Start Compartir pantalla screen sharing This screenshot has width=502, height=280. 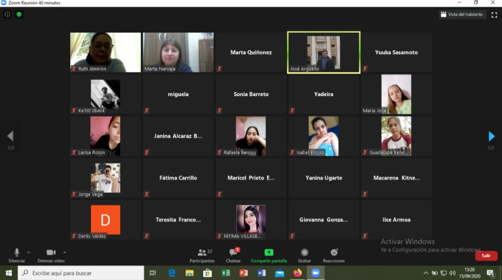(x=269, y=256)
